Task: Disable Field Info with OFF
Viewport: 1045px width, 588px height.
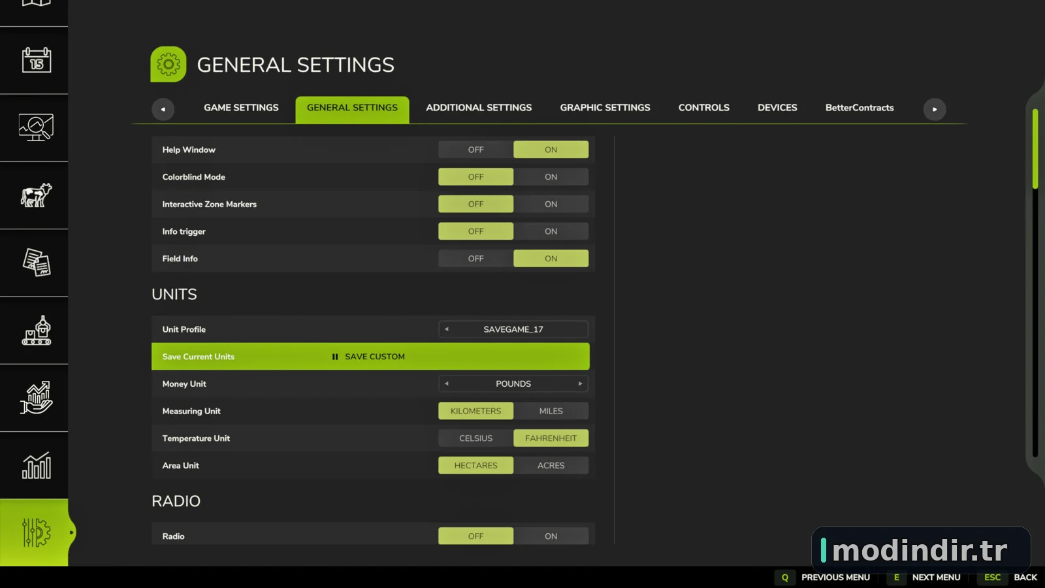Action: tap(475, 259)
